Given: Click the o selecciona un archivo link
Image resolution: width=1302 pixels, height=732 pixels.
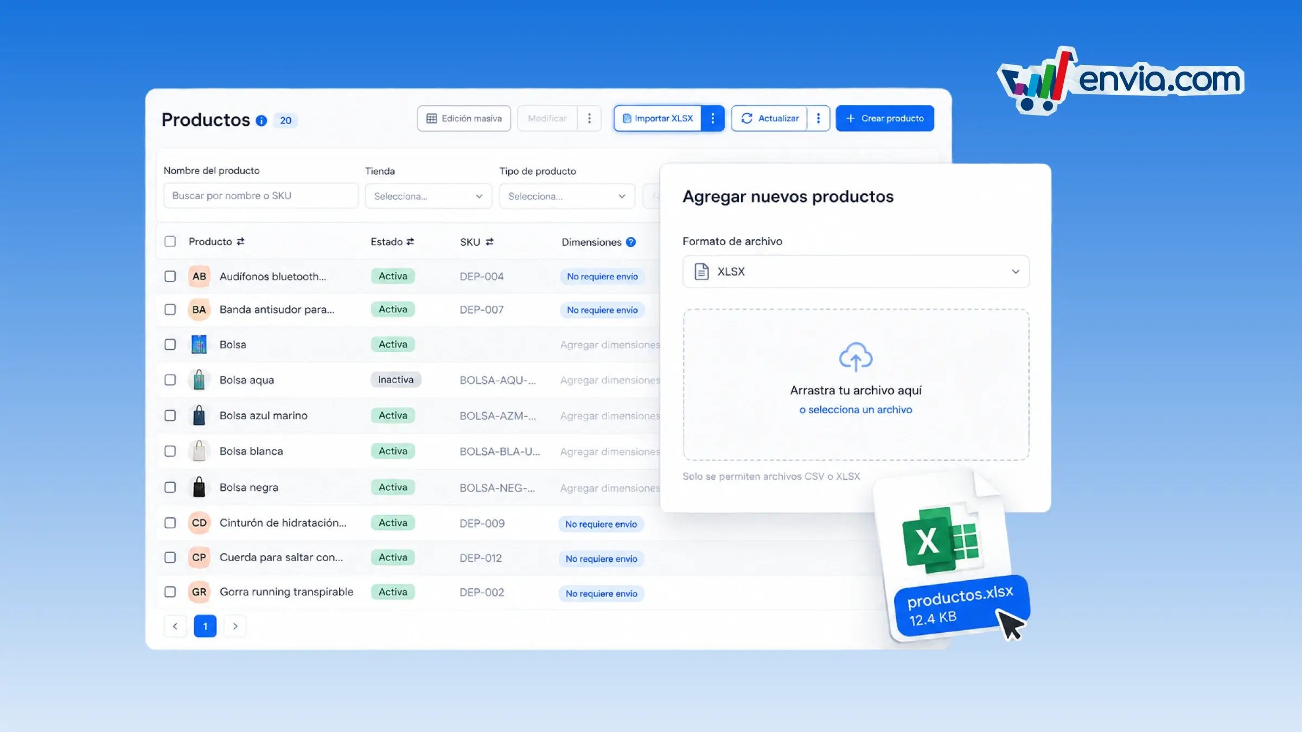Looking at the screenshot, I should point(856,410).
